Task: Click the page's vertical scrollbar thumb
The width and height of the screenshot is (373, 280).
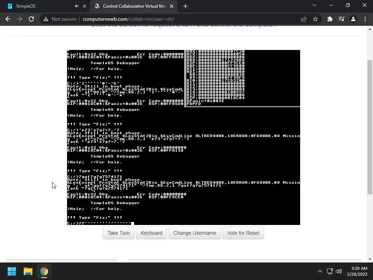Action: pos(370,127)
